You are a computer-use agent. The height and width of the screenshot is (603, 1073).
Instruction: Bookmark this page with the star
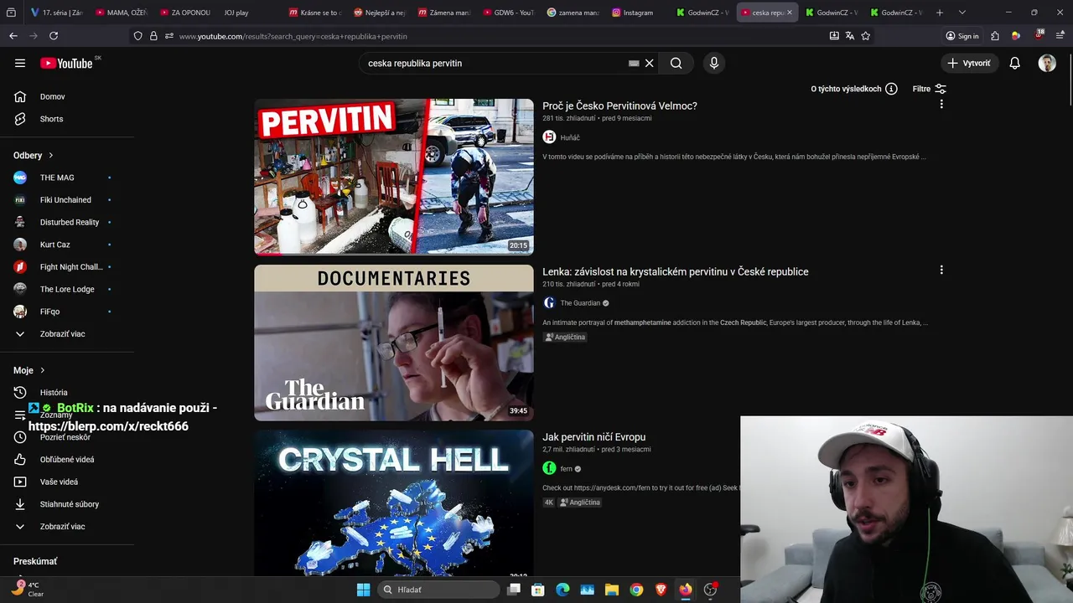pyautogui.click(x=866, y=36)
